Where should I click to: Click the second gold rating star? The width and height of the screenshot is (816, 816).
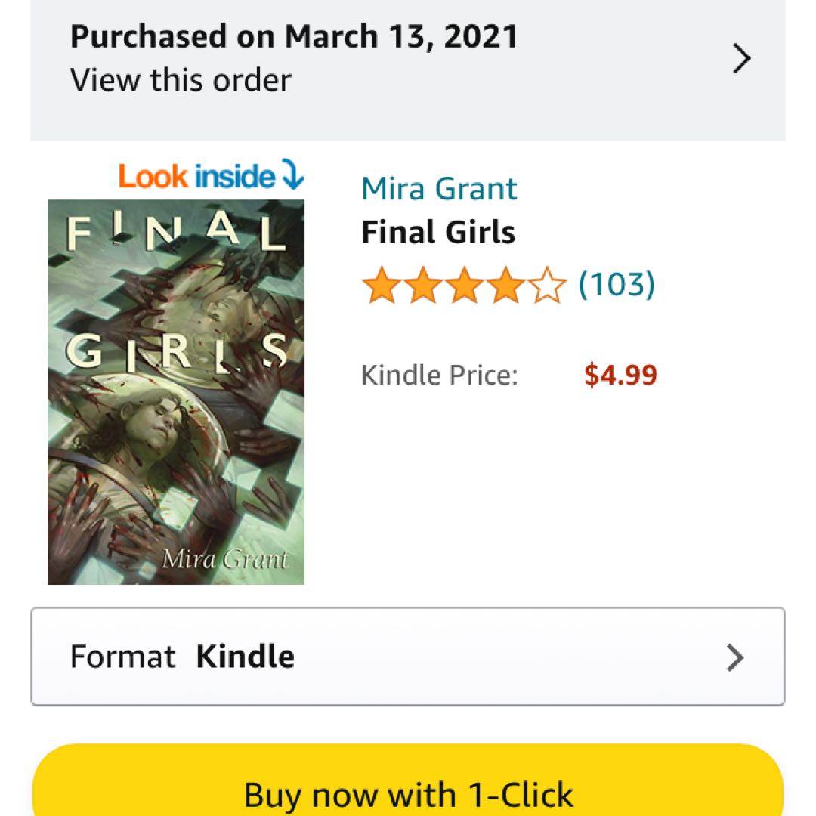pos(422,287)
